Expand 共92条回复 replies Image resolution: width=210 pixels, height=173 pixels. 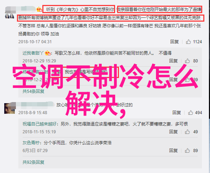tap(33, 162)
